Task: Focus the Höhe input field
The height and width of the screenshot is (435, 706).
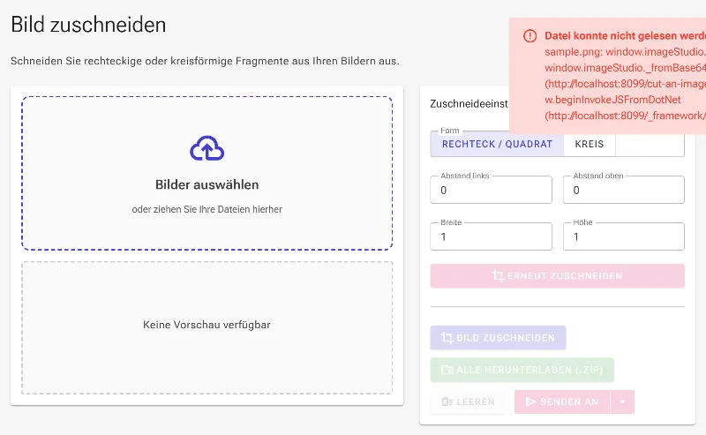Action: (x=624, y=236)
